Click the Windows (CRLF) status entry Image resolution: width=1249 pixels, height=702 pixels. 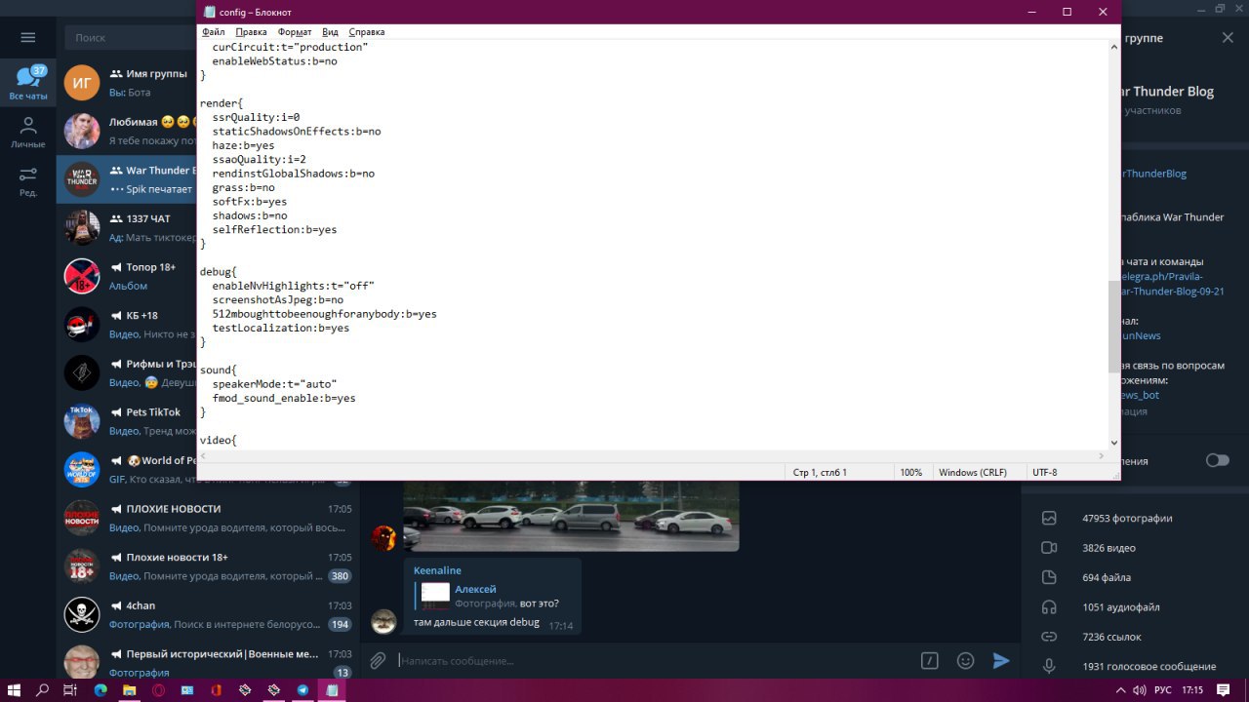coord(972,472)
